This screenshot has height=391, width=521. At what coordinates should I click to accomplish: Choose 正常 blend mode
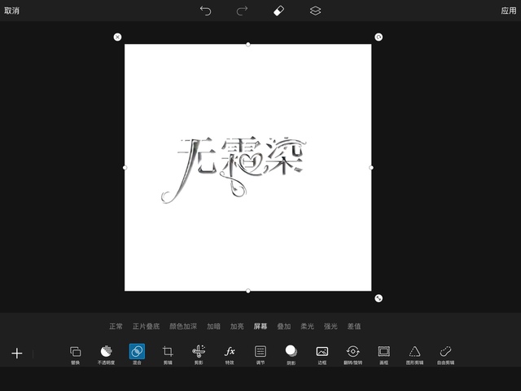[x=116, y=327]
